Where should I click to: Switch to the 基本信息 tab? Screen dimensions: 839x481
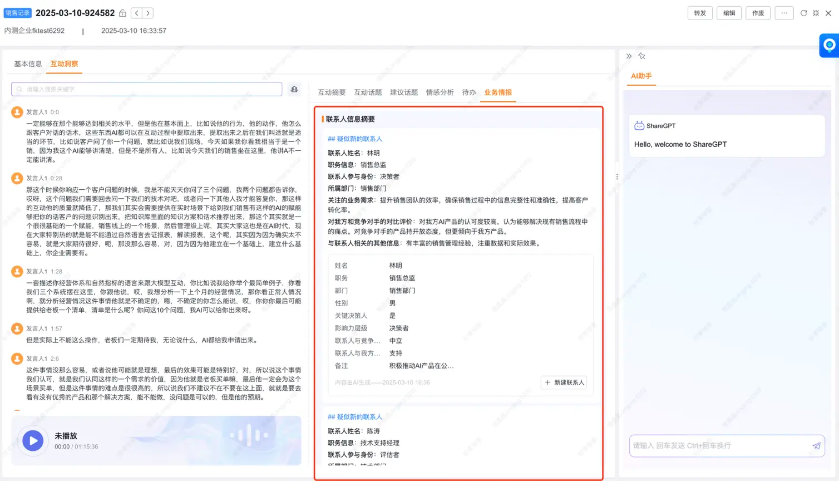[28, 64]
